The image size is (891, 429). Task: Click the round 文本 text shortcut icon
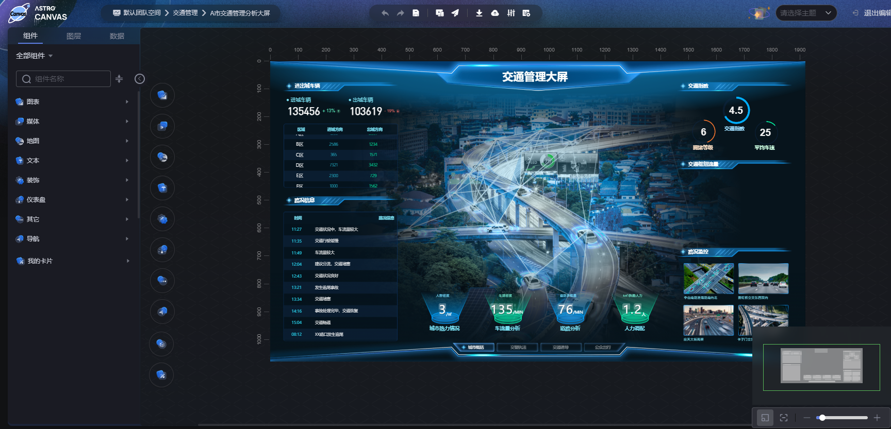point(162,188)
